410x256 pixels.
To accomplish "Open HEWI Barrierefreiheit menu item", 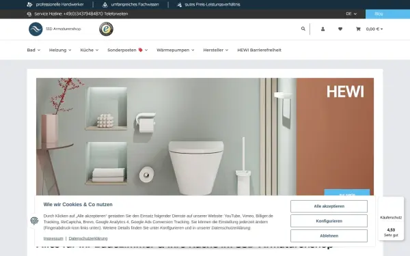I will point(259,50).
